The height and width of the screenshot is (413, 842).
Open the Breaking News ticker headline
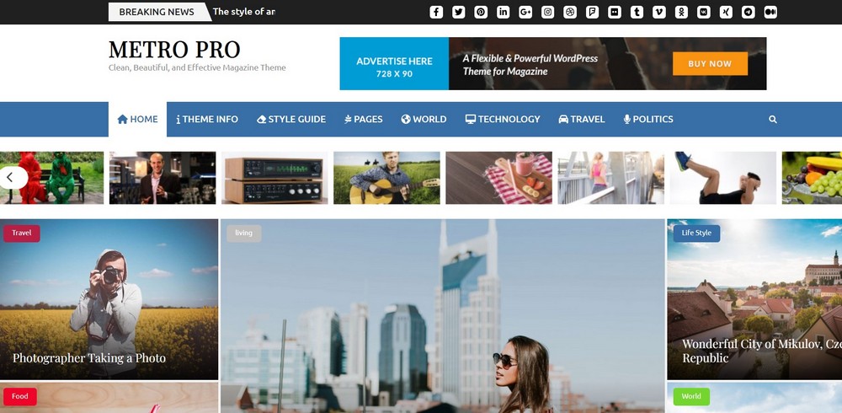(244, 12)
